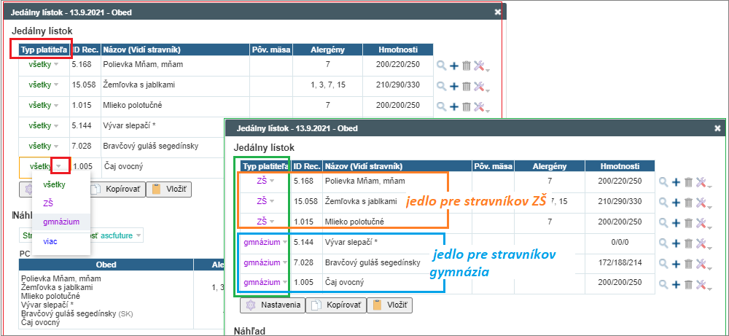Image resolution: width=729 pixels, height=336 pixels.
Task: Click plus icon in všetky Polievka Mňam row
Action: click(454, 66)
